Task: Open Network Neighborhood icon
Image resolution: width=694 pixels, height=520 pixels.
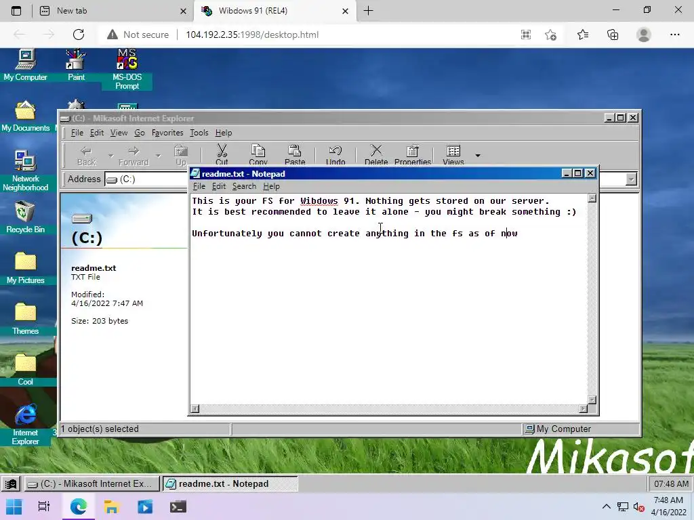Action: point(25,171)
